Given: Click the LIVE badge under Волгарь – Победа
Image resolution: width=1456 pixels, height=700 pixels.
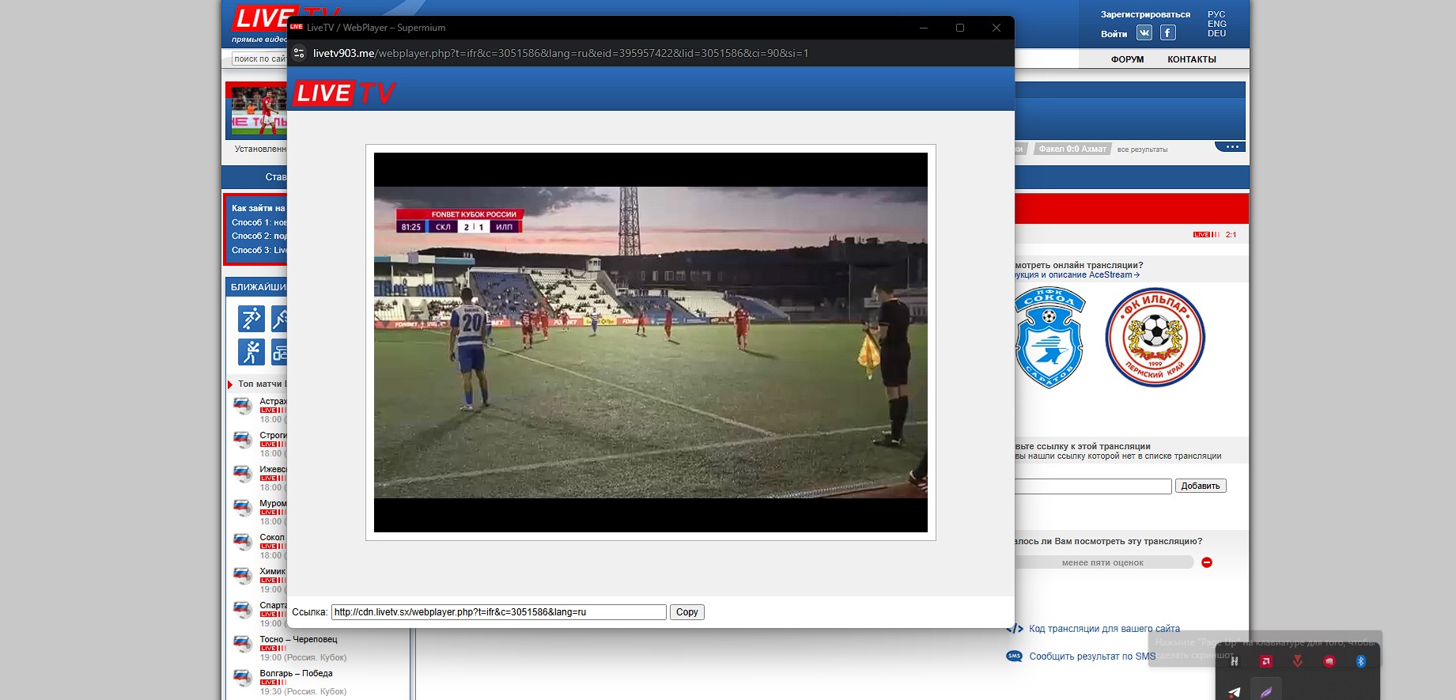Looking at the screenshot, I should click(272, 683).
